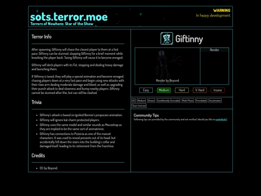
Task: Select the Medium difficulty button
Action: click(164, 90)
